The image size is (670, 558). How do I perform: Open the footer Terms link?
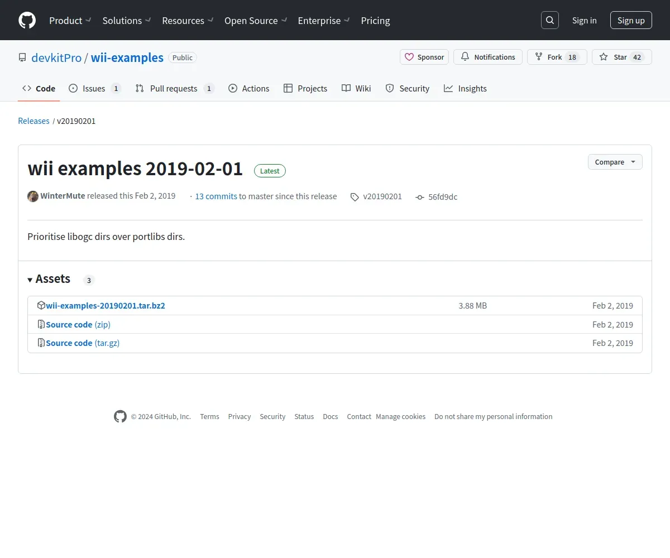pyautogui.click(x=209, y=416)
